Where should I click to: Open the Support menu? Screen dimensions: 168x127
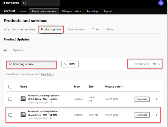pyautogui.click(x=108, y=11)
